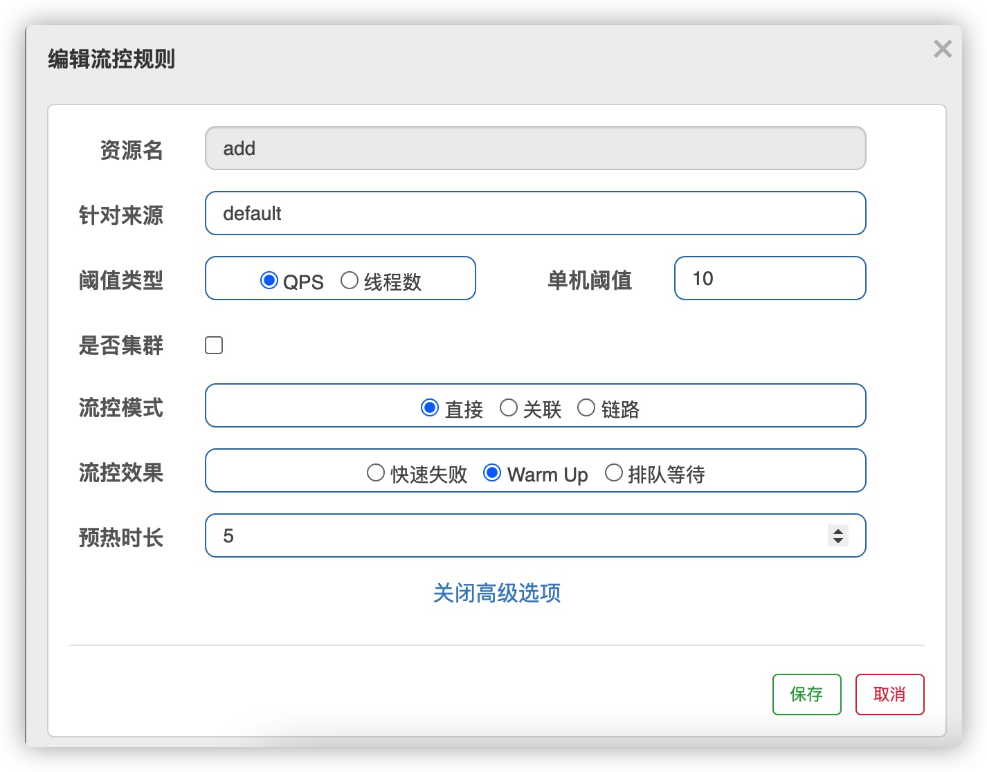Toggle the 是否集群 checkbox
The width and height of the screenshot is (987, 772).
(x=214, y=345)
